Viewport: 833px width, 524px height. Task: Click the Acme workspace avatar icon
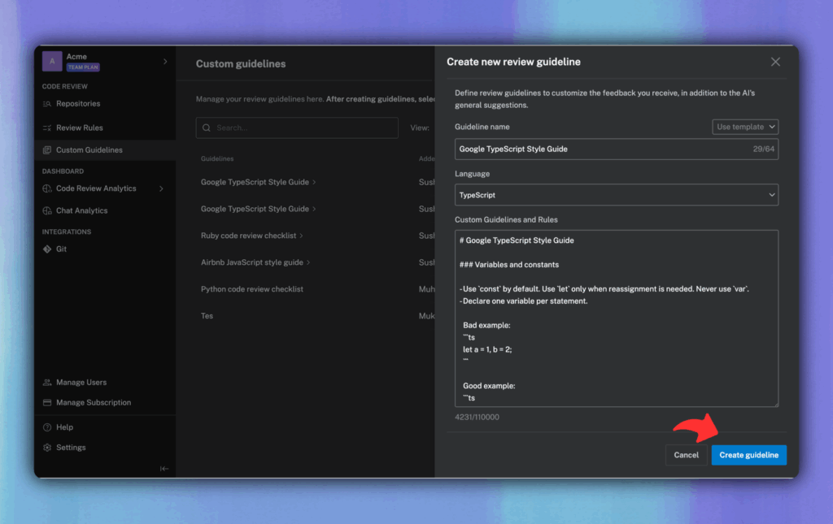pyautogui.click(x=52, y=62)
